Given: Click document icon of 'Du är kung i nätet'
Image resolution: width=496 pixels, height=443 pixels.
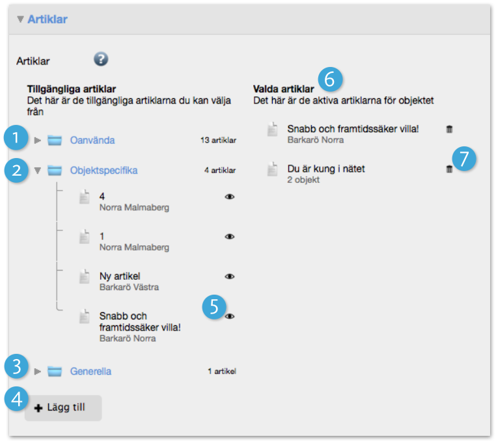Looking at the screenshot, I should (272, 170).
